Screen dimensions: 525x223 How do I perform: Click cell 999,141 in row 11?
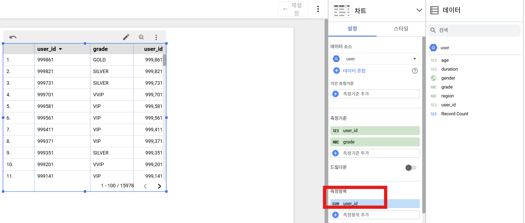(x=153, y=176)
